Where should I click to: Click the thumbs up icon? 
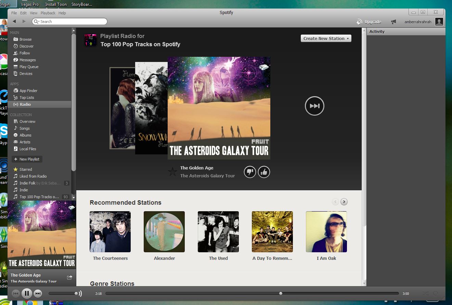pyautogui.click(x=264, y=172)
